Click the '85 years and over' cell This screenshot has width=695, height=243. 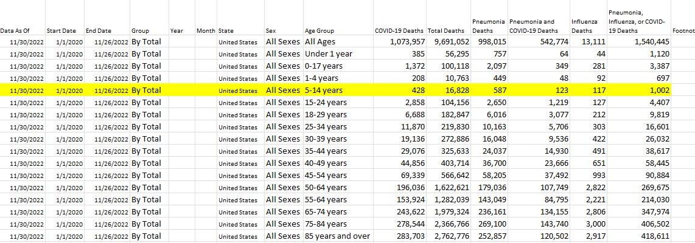337,236
